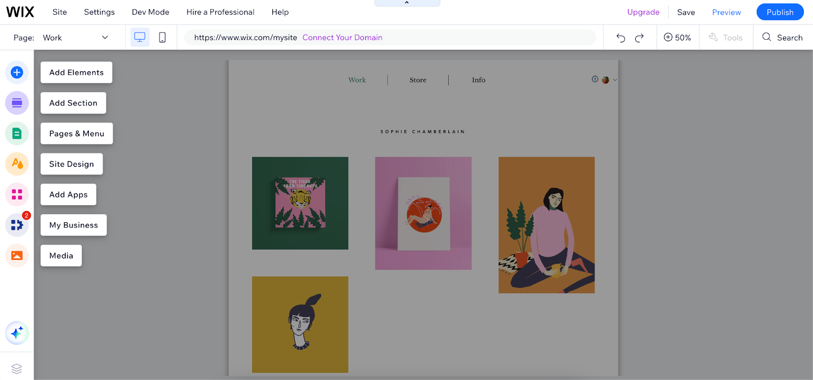Select the yellow portrait illustration
This screenshot has width=813, height=380.
pos(300,325)
